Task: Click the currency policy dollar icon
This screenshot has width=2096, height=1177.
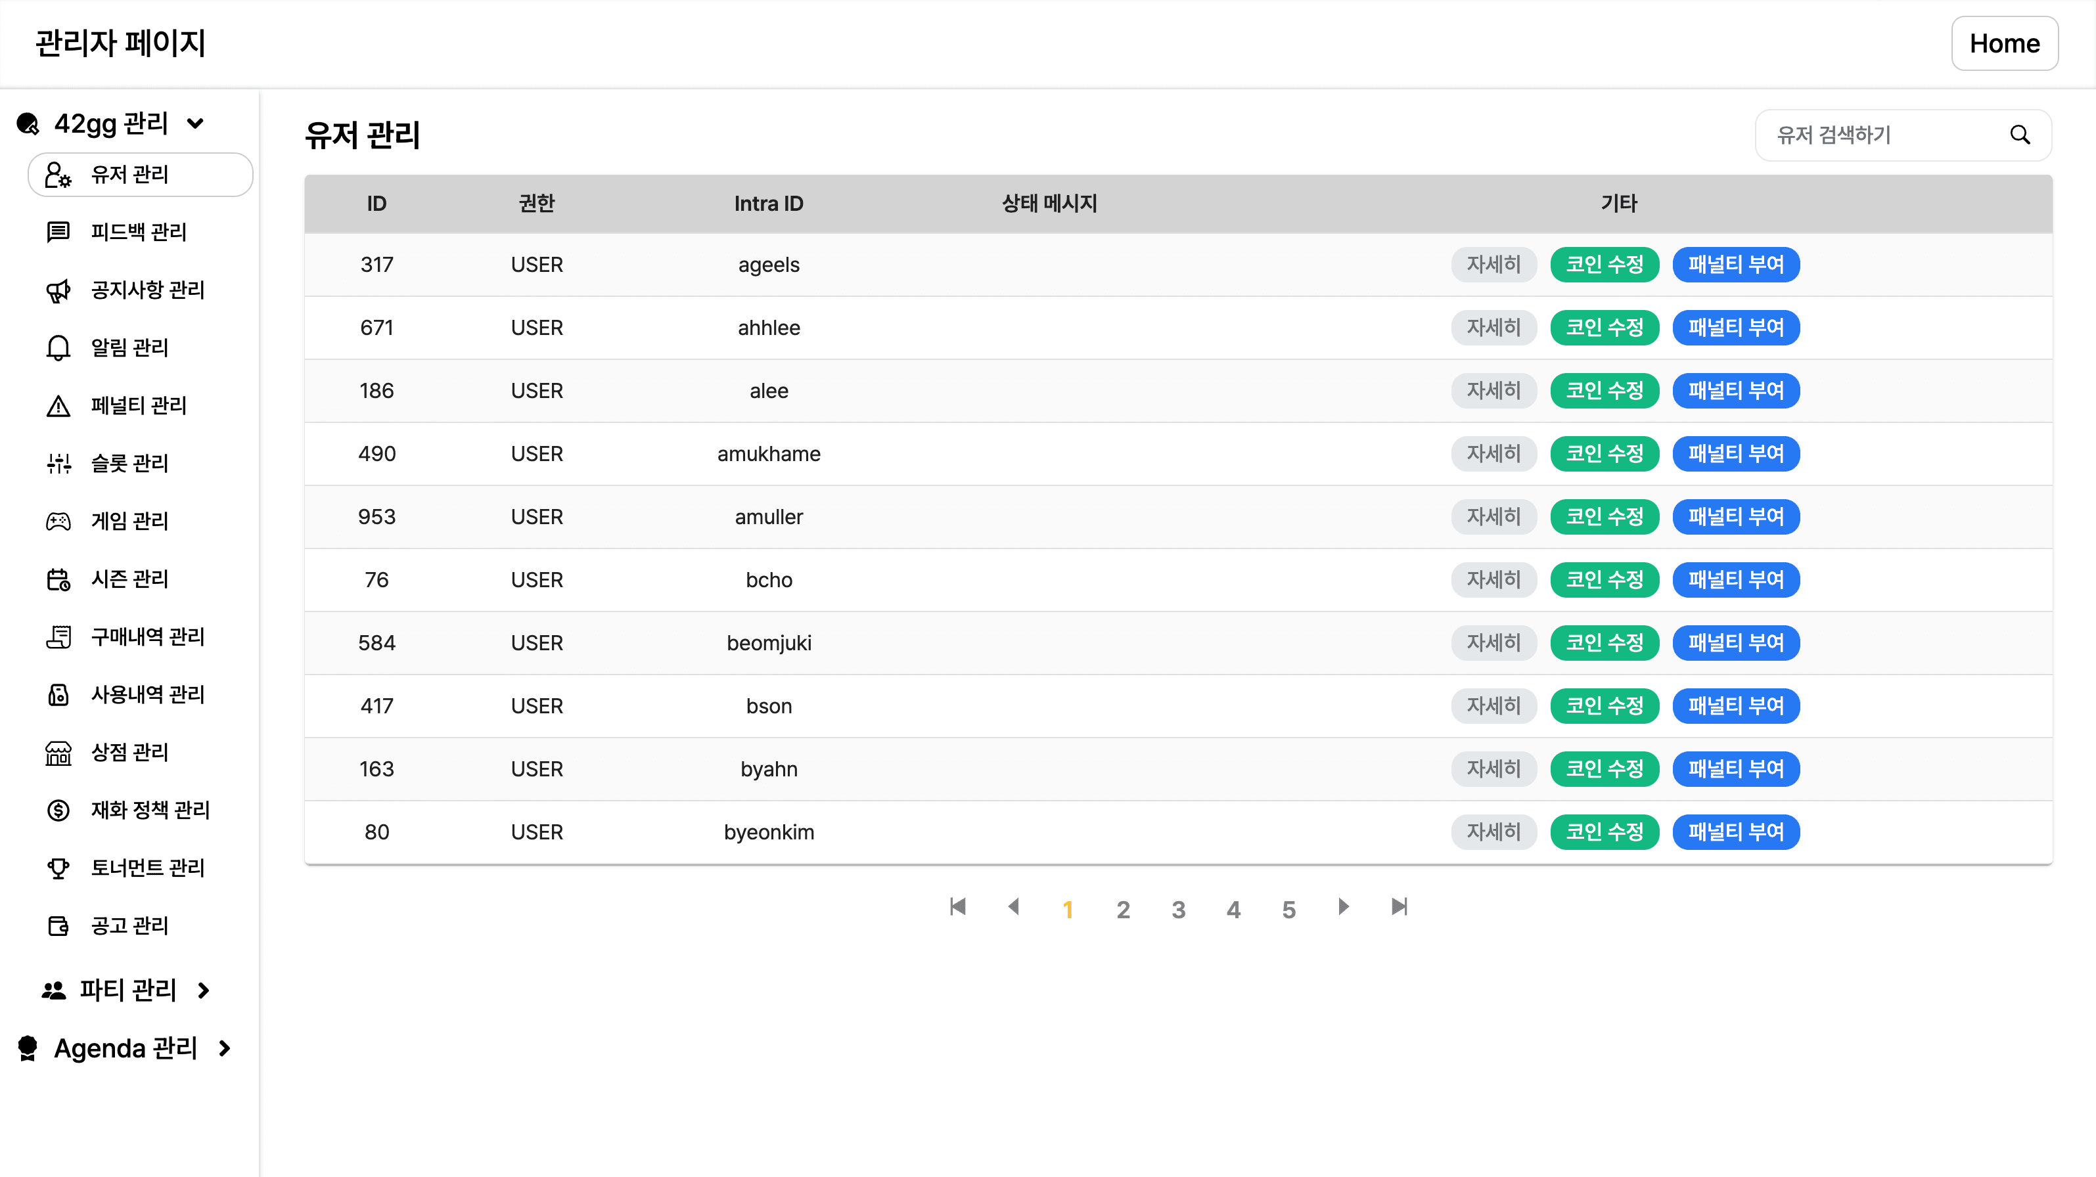Action: [58, 810]
